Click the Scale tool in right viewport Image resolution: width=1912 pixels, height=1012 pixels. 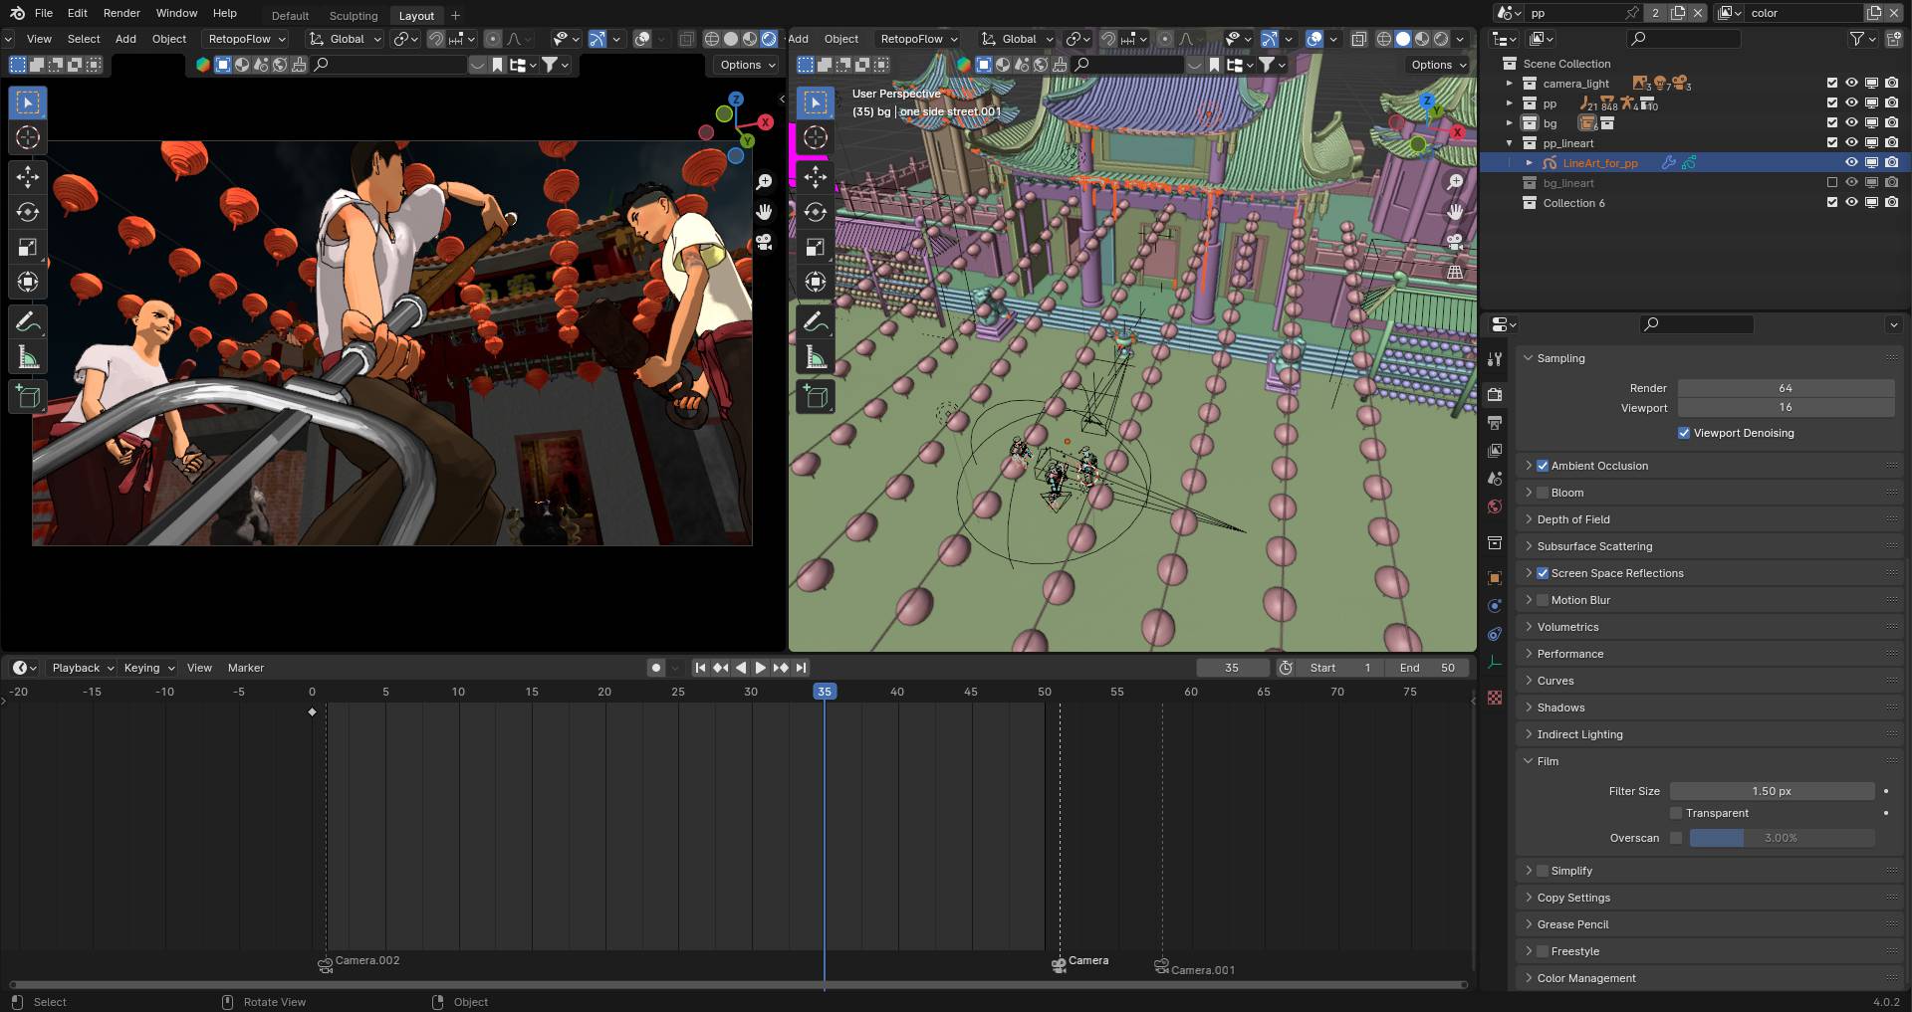pos(816,247)
